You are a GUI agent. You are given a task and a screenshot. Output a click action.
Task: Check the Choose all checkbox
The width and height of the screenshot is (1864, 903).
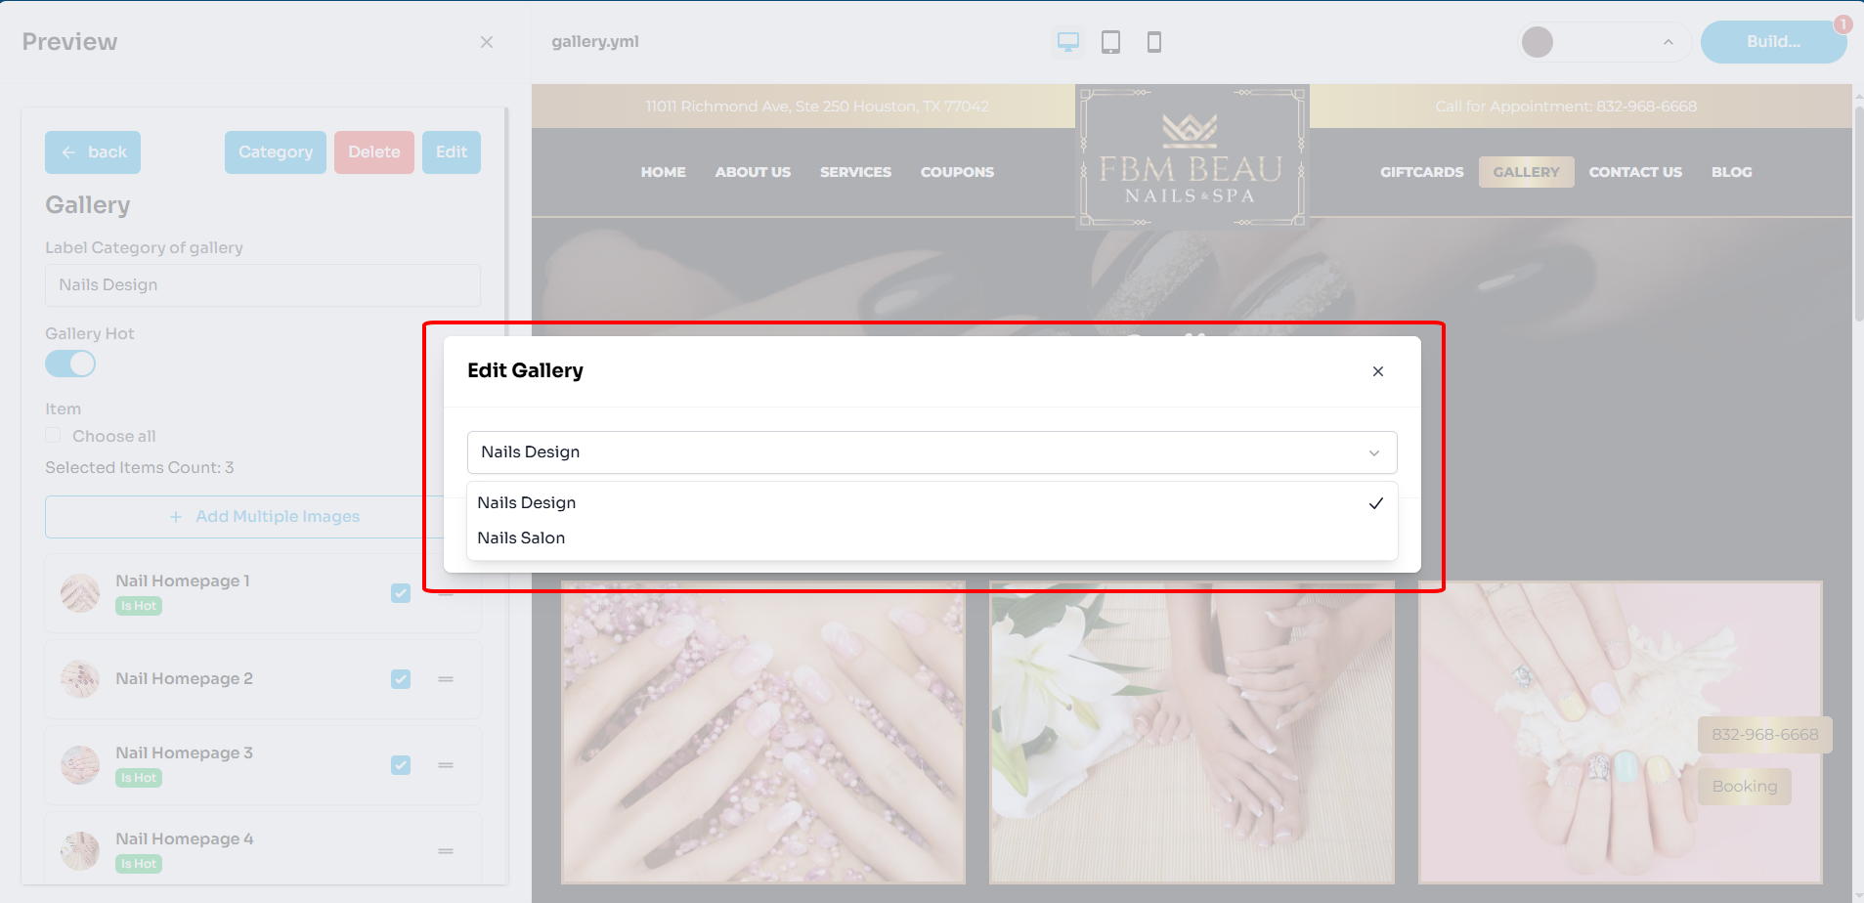coord(54,436)
